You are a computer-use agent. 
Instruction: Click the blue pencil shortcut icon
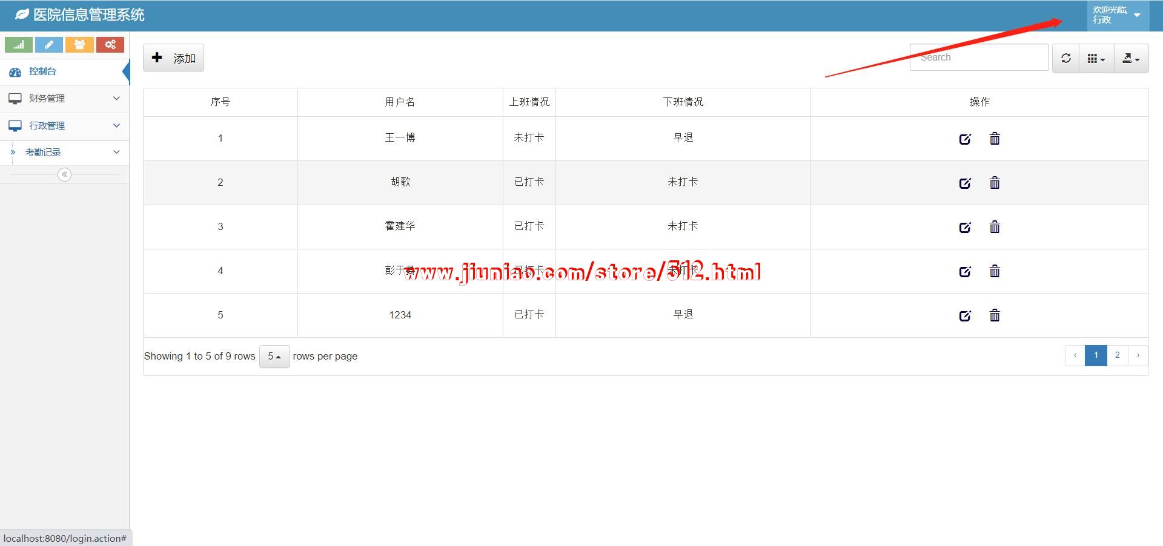(x=49, y=45)
